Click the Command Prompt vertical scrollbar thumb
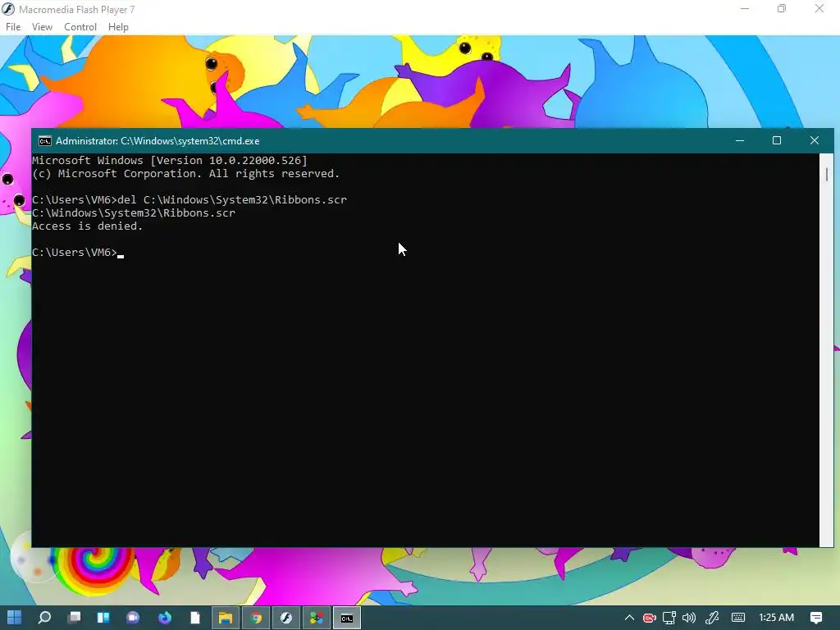The width and height of the screenshot is (840, 630). coord(827,174)
